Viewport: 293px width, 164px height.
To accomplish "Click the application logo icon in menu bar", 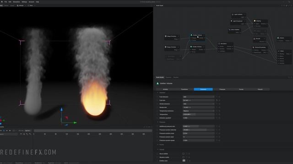I will pyautogui.click(x=2, y=2).
